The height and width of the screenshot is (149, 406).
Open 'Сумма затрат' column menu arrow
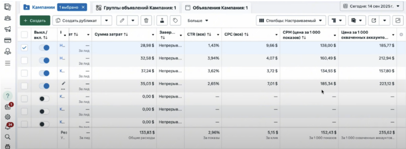pyautogui.click(x=153, y=34)
